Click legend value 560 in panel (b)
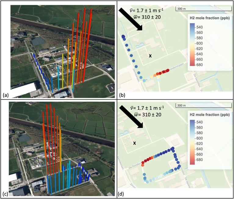 pos(200,33)
